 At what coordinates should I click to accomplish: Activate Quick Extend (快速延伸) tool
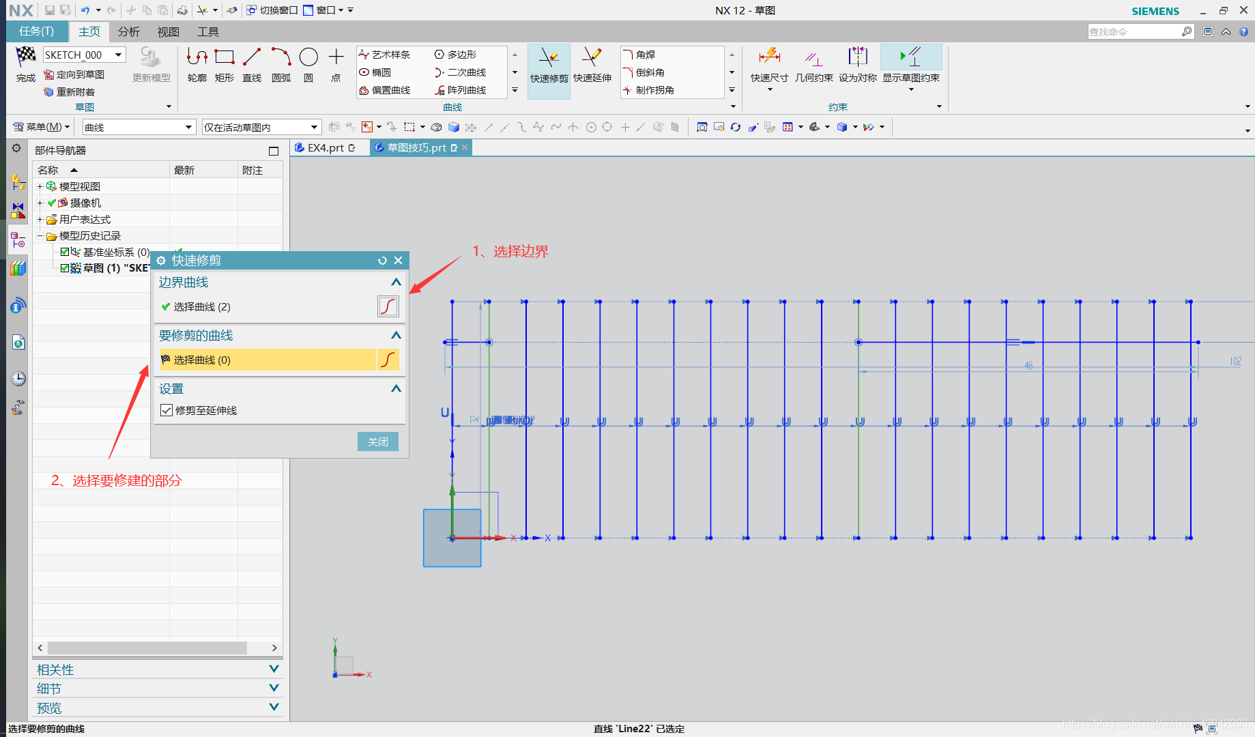(592, 66)
